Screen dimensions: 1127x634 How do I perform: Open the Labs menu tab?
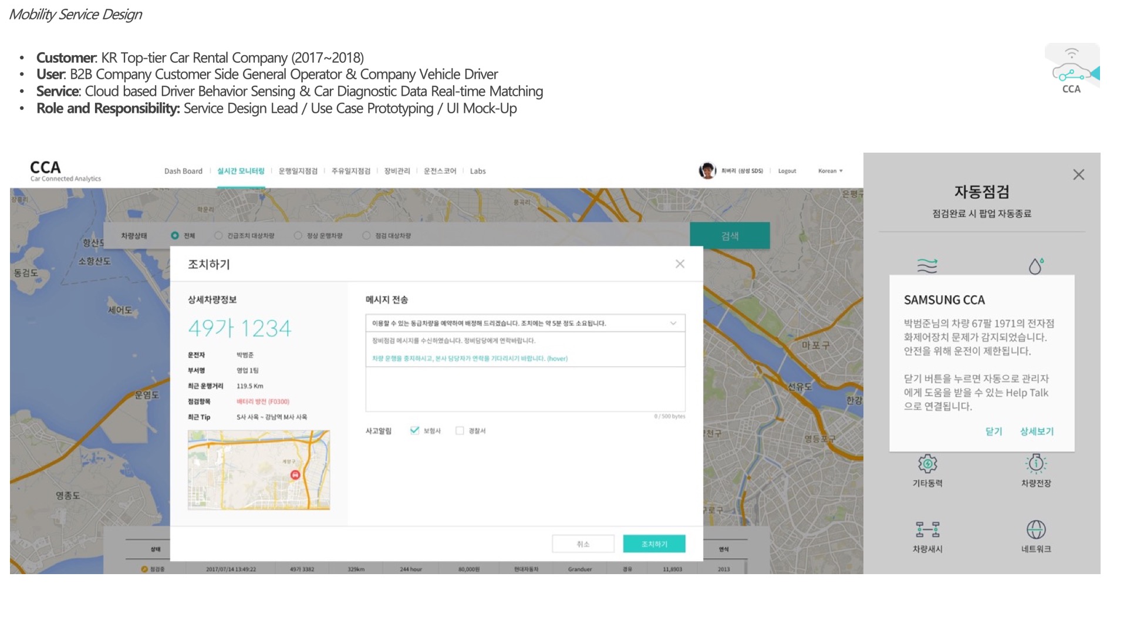478,171
